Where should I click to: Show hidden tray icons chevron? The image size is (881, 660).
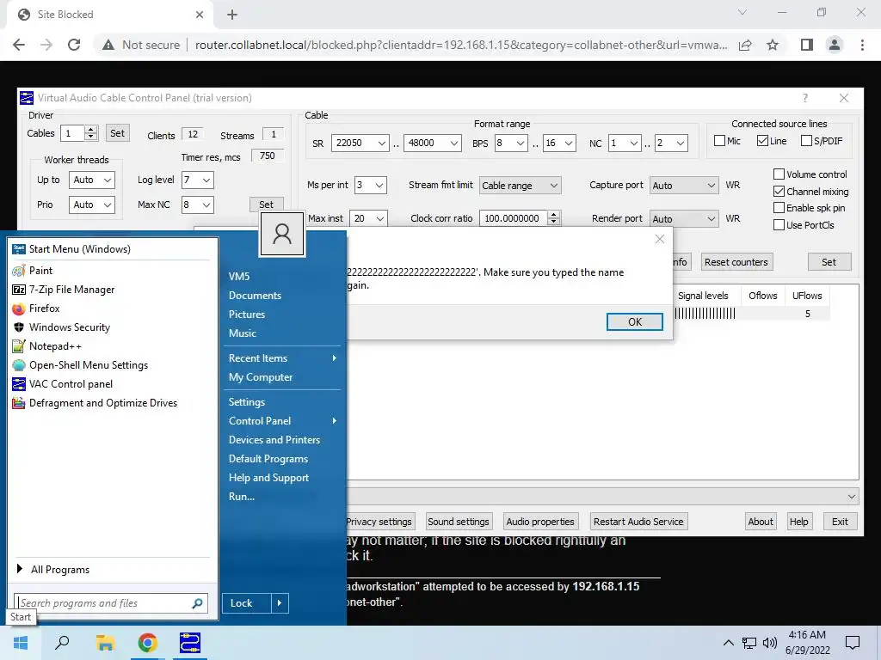(x=728, y=643)
